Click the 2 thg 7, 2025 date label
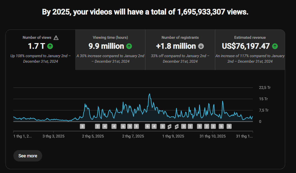 pyautogui.click(x=133, y=136)
